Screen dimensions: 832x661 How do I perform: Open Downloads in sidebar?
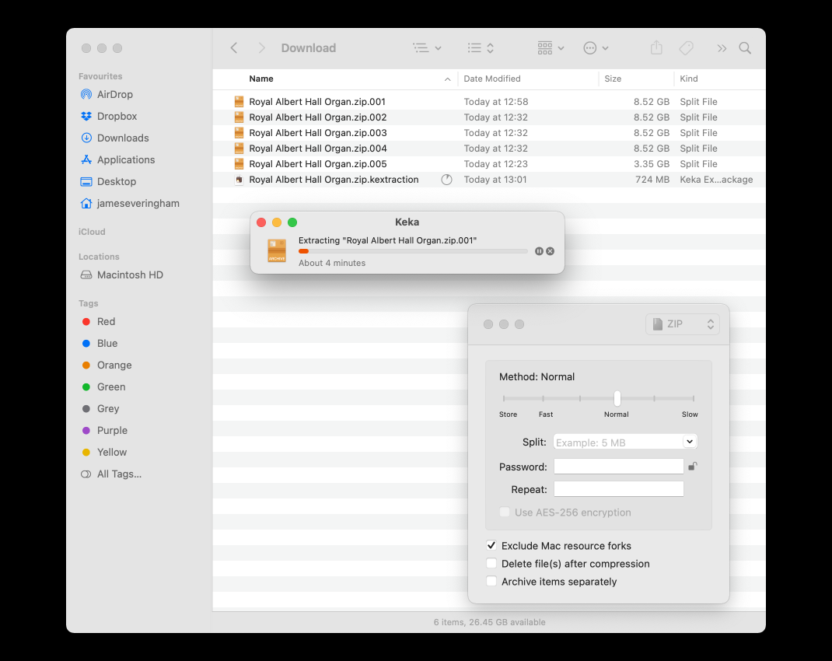point(123,138)
